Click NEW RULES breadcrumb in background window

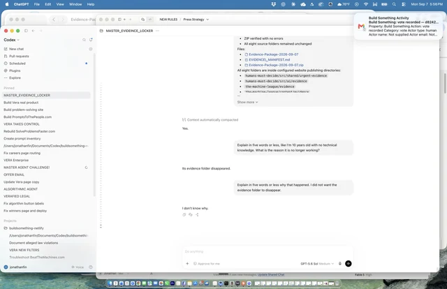coord(168,20)
